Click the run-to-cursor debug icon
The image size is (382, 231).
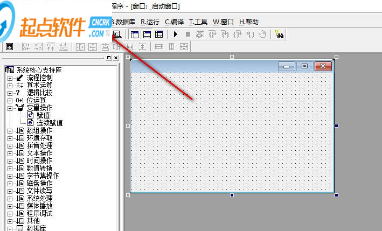coord(249,34)
